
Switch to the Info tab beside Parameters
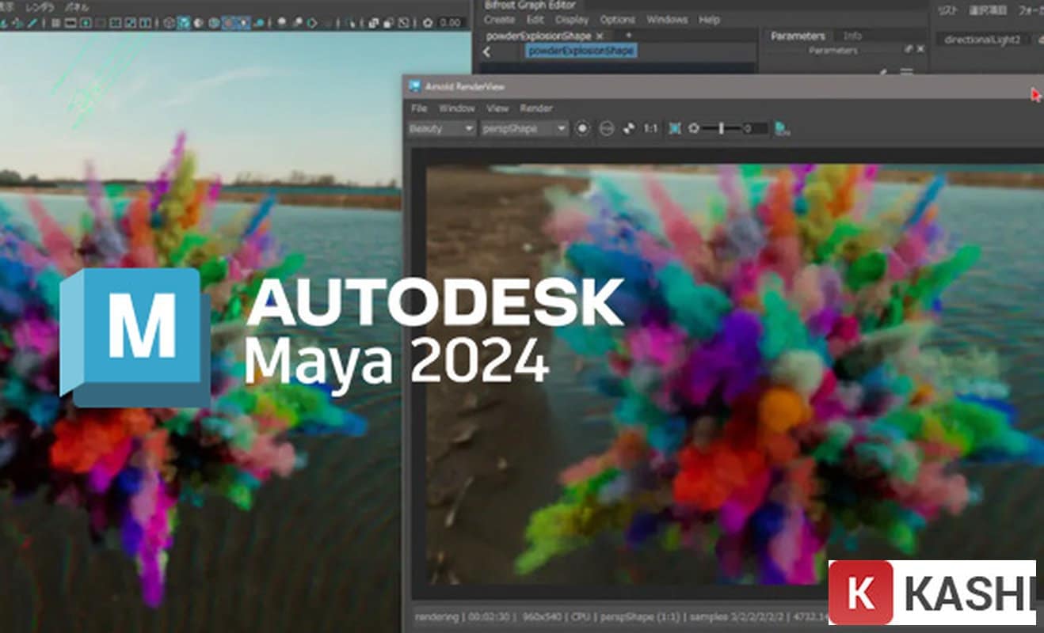pyautogui.click(x=852, y=36)
